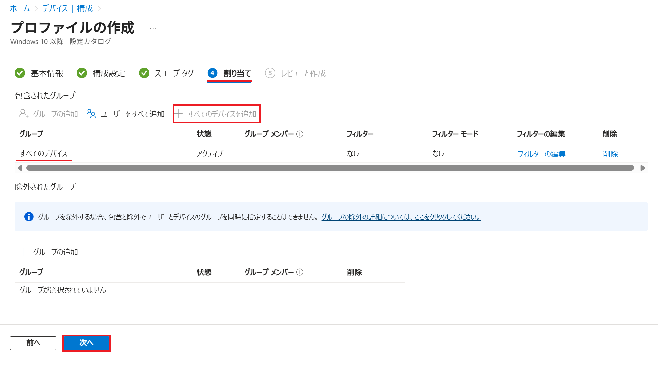The width and height of the screenshot is (658, 367).
Task: Click info icon beside グループ メンバー in included table
Action: coord(300,134)
